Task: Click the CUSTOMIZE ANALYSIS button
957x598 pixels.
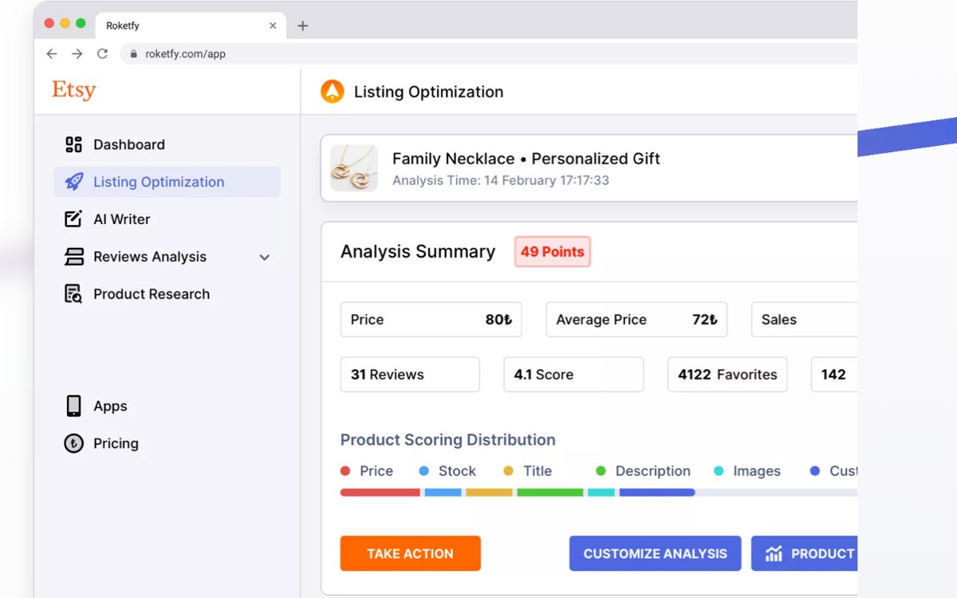Action: [655, 553]
